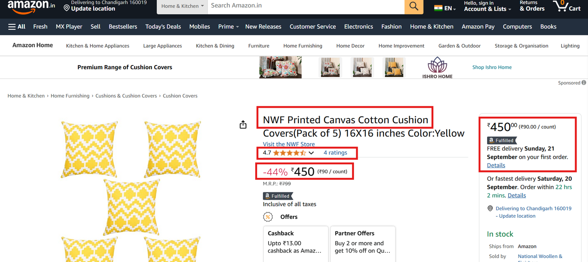Open the Cashback offer card

click(x=295, y=242)
